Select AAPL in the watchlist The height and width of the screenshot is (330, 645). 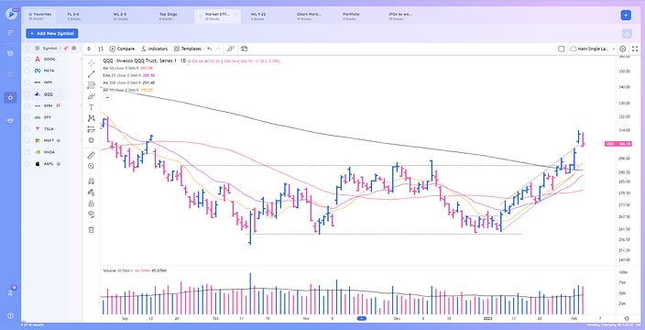[x=49, y=164]
